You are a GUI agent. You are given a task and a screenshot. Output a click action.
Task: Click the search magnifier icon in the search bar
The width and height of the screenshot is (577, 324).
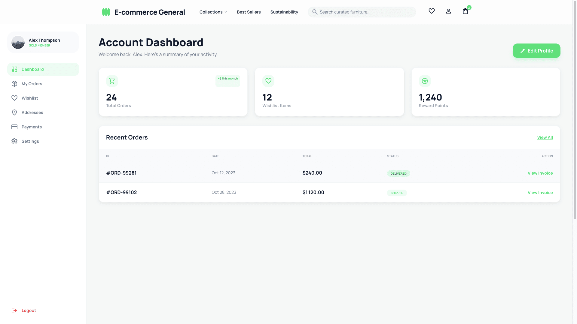coord(315,12)
